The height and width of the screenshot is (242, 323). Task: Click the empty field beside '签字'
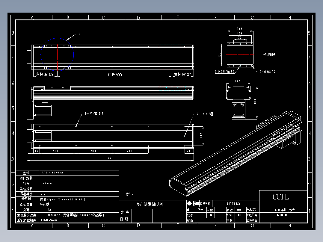142,212
